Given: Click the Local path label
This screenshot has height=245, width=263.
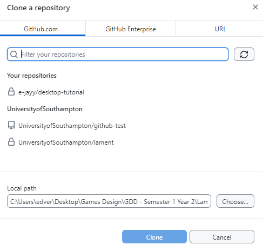Looking at the screenshot, I should point(22,188).
